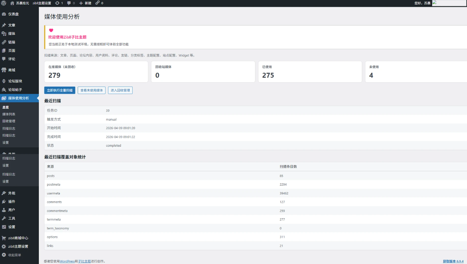Click the link icon in admin bar
This screenshot has height=264, width=467.
click(98, 3)
